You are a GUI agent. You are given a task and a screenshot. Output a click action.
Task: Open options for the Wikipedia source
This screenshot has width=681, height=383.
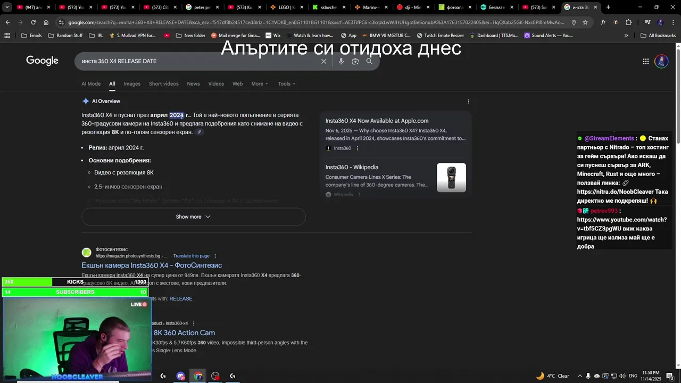tap(359, 195)
